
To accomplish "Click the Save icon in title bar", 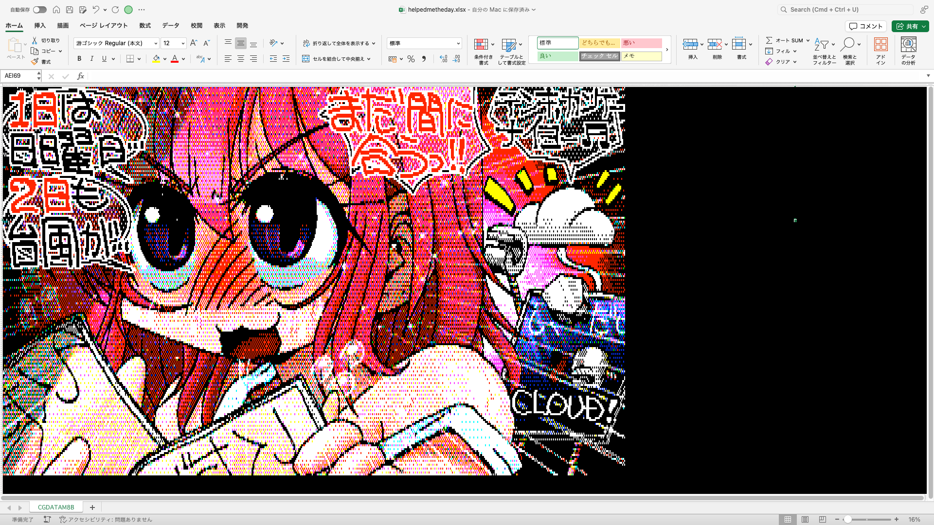I will pos(70,10).
